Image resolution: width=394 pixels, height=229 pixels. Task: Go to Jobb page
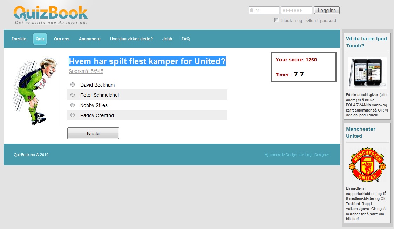click(167, 39)
